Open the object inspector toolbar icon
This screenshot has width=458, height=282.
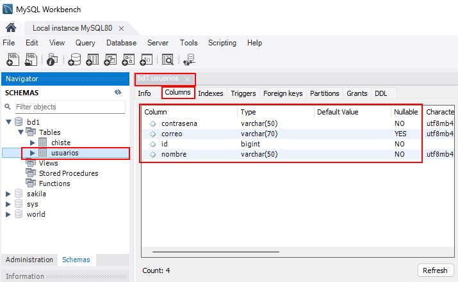click(53, 59)
